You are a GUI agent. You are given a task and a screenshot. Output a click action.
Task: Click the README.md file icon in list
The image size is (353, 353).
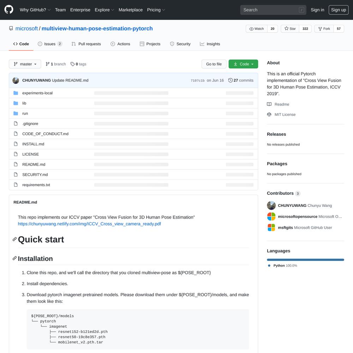[x=16, y=164]
